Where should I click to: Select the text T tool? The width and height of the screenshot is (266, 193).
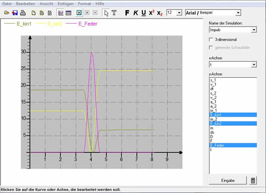click(x=114, y=13)
